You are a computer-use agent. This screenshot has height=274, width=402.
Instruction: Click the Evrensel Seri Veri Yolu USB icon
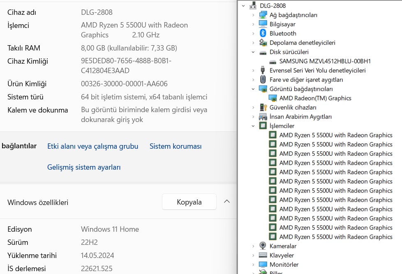263,70
